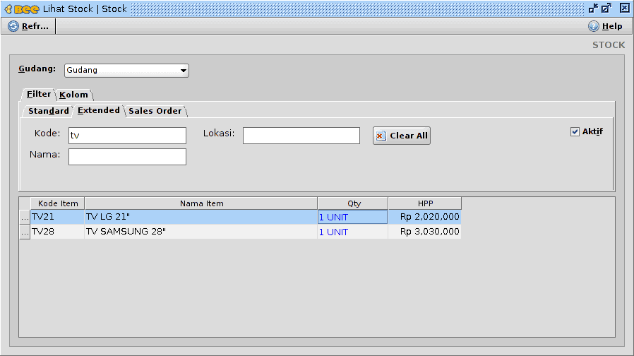Toggle the Aktif checkbox

tap(575, 131)
